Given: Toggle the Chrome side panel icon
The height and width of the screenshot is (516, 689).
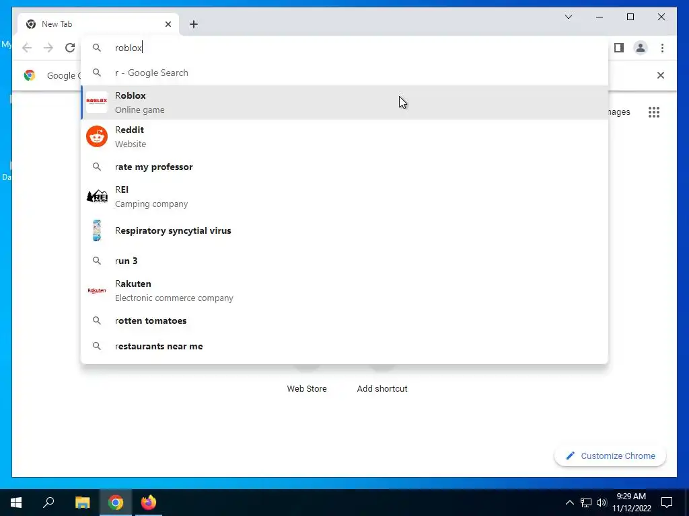Looking at the screenshot, I should [619, 48].
